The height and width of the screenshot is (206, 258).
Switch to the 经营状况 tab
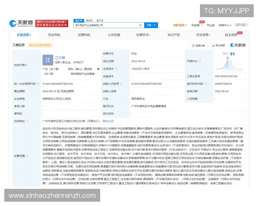143,35
